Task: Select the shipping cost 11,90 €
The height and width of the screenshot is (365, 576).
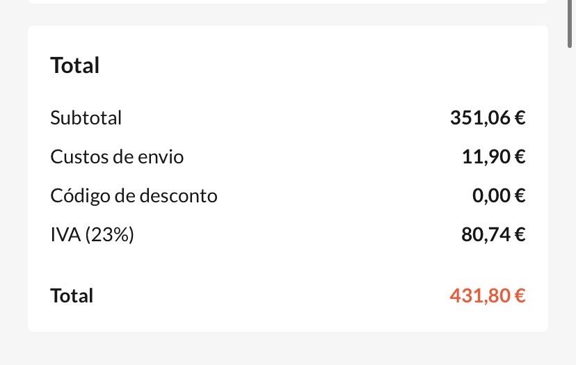Action: click(493, 157)
